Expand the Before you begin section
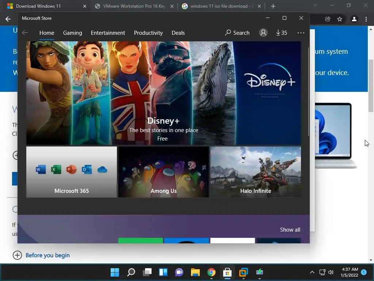374x281 pixels. click(41, 255)
